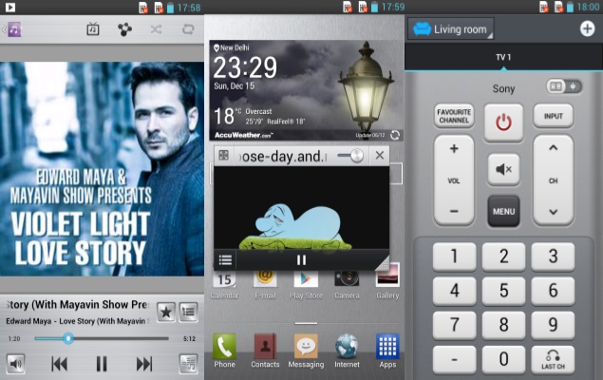Pause the current song

(x=102, y=364)
